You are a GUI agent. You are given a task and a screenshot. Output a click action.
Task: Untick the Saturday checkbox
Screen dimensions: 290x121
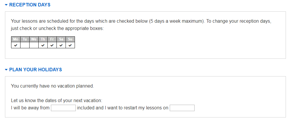61,45
